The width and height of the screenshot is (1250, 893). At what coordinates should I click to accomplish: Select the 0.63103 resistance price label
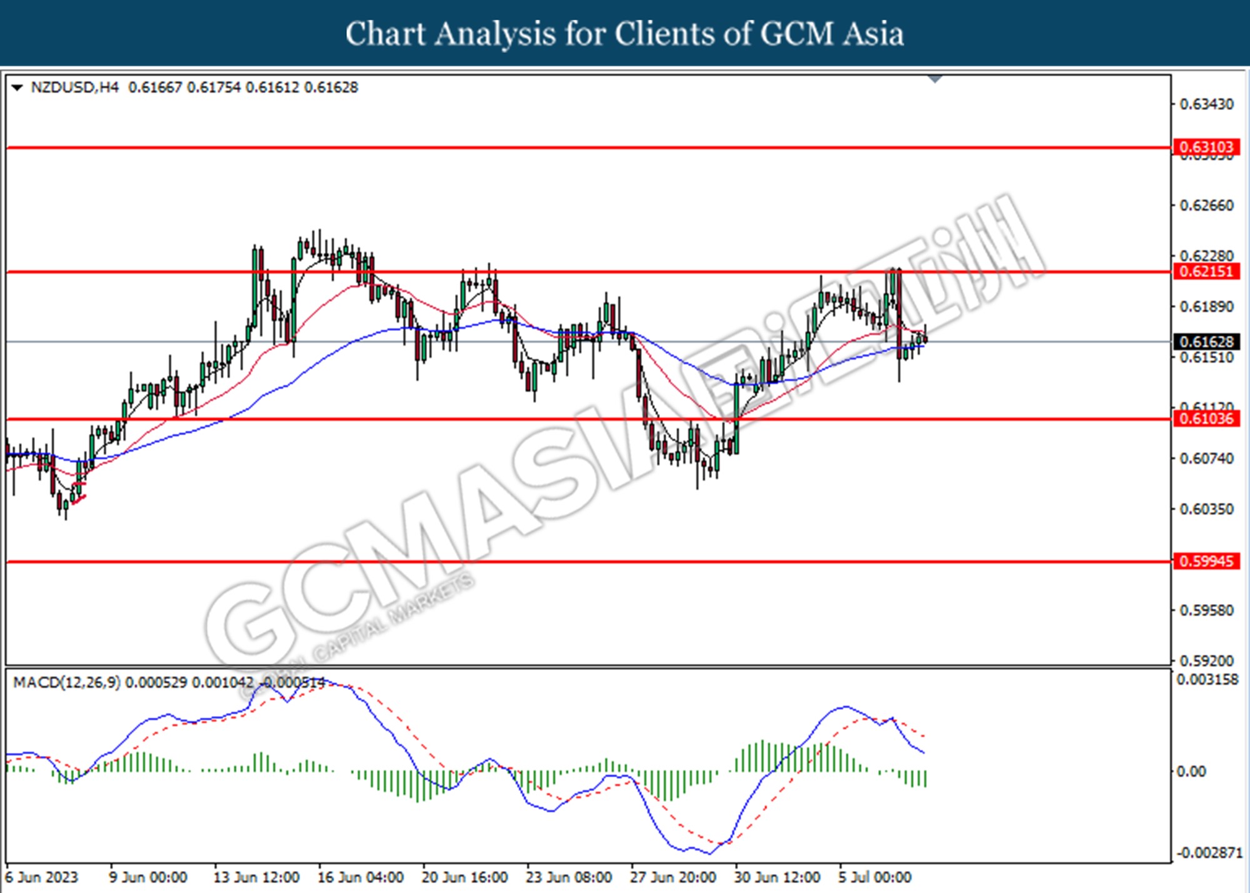click(x=1206, y=147)
